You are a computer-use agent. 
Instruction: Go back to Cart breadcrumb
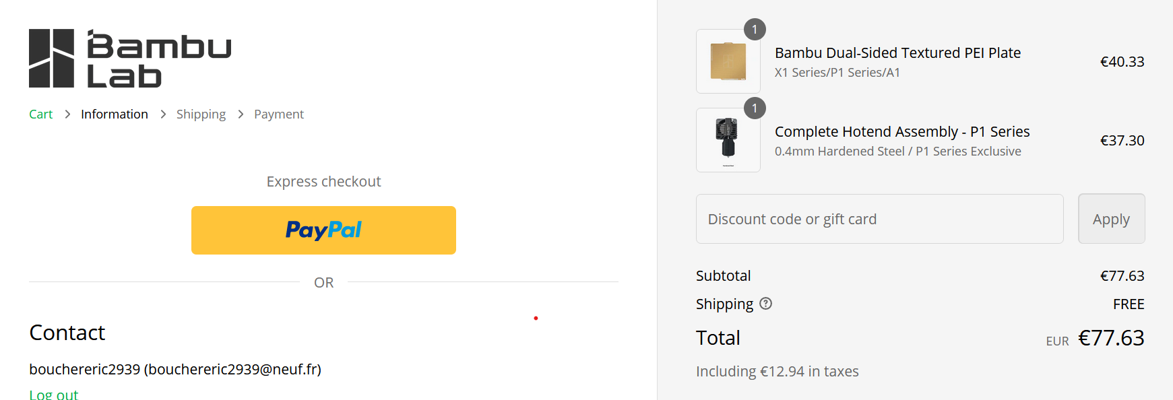click(40, 114)
